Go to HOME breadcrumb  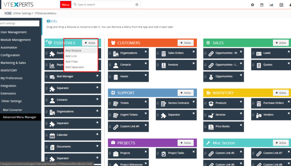8,13
